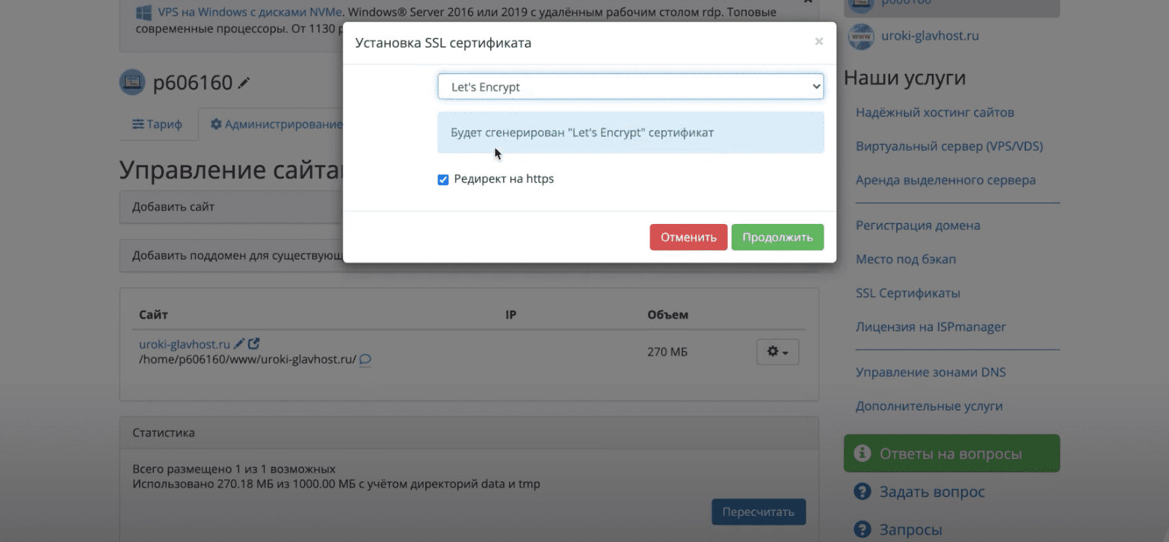
Task: Click Windows logo icon in VPS banner
Action: (144, 13)
